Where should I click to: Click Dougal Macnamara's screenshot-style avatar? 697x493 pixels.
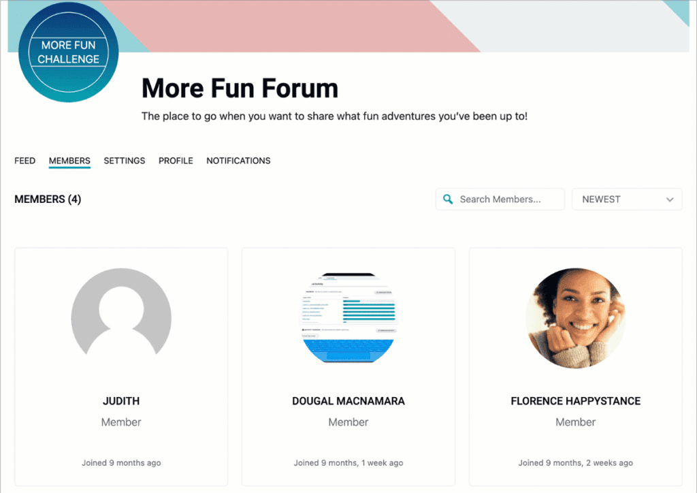(348, 318)
